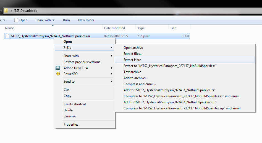Choose Extract Here
The height and width of the screenshot is (143, 262).
(x=185, y=60)
